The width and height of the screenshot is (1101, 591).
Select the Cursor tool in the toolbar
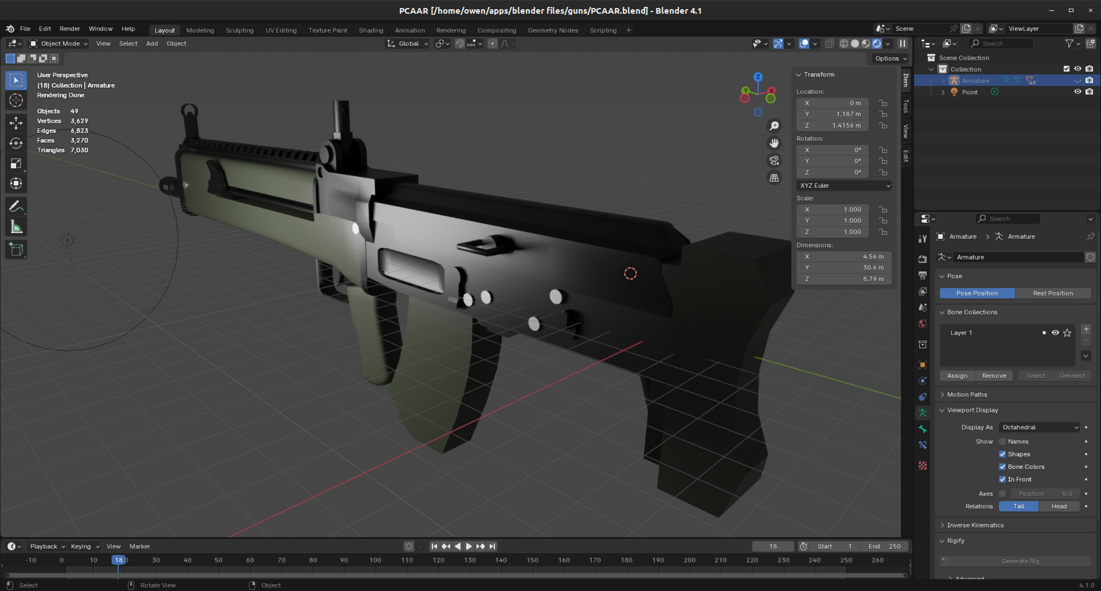(16, 100)
